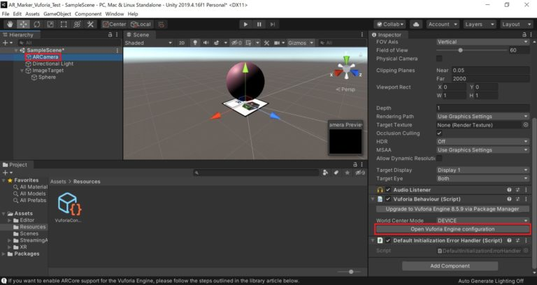Open Account menu button

pos(443,24)
